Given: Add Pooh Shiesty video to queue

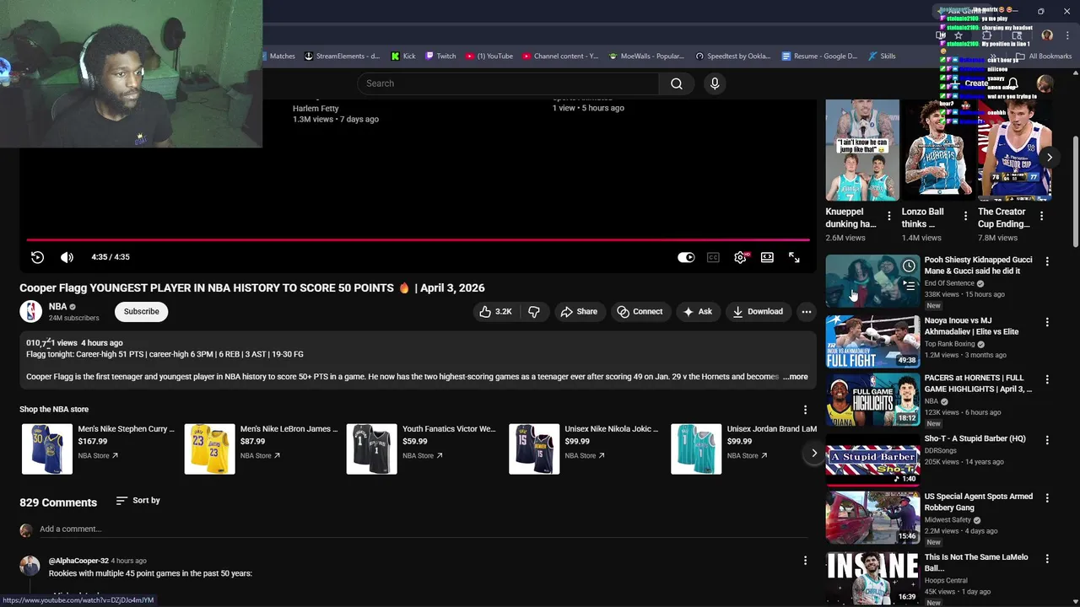Looking at the screenshot, I should [909, 286].
